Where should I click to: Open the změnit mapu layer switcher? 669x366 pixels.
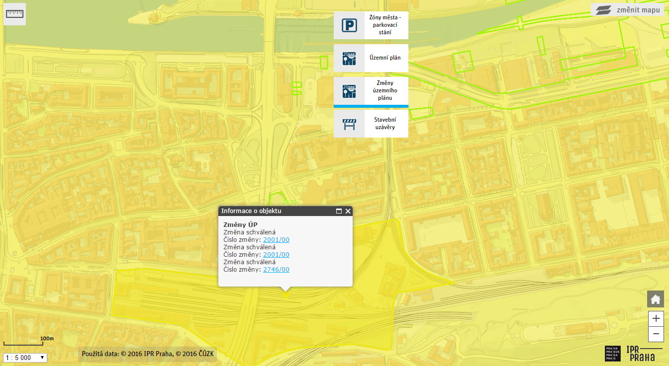(x=628, y=10)
